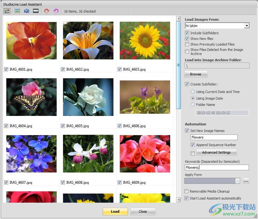Viewport: 259px width, 219px height.
Task: Uncheck the IMG_4605.jpg image checkbox
Action: 63,126
